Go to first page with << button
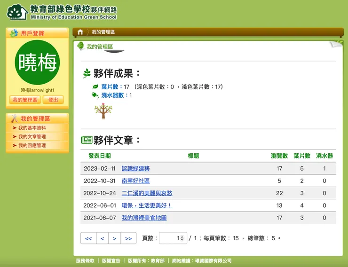Screen dimensions: 348x267 click(x=88, y=238)
